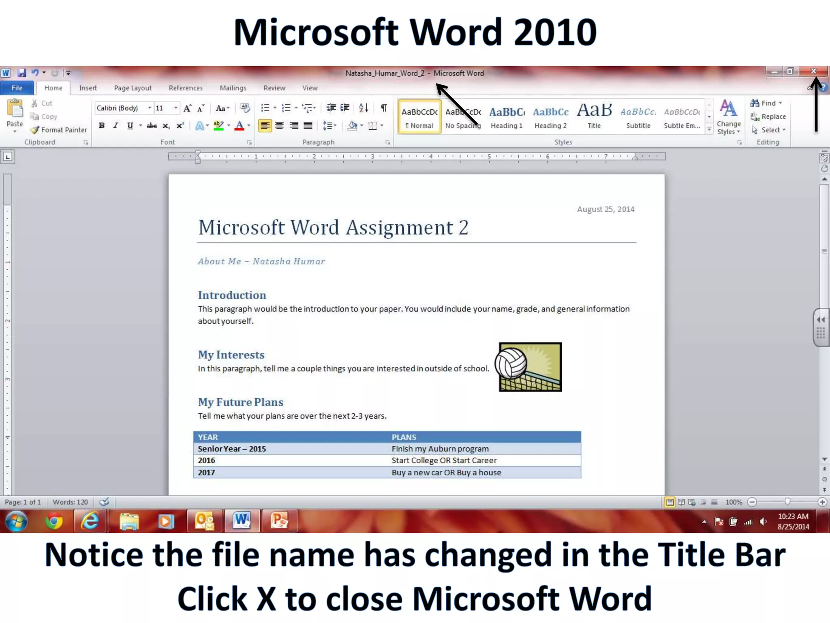Click the Clear Formatting icon
This screenshot has height=623, width=830.
[x=245, y=108]
